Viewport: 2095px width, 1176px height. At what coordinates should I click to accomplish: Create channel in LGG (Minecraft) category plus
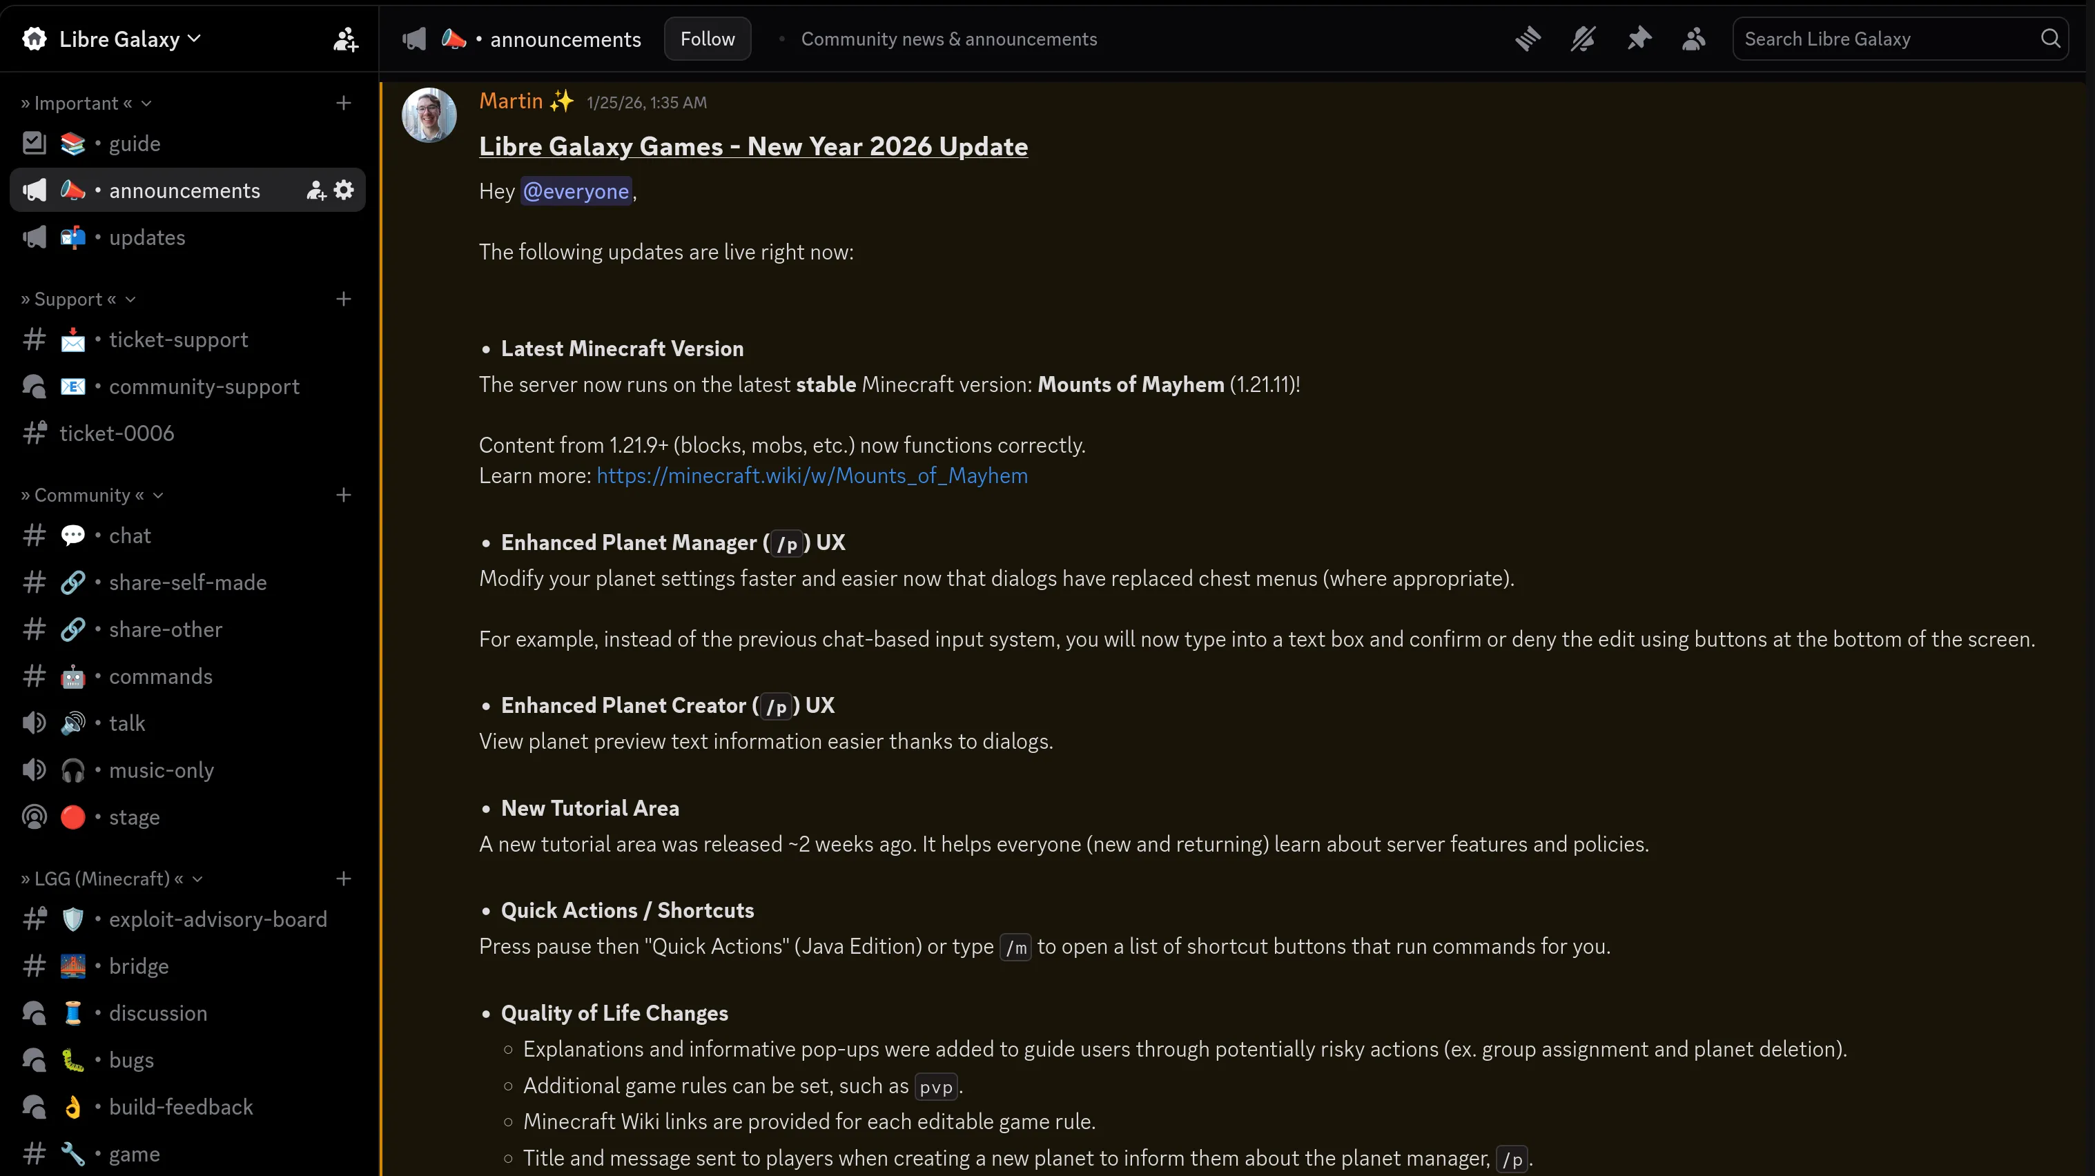point(344,879)
